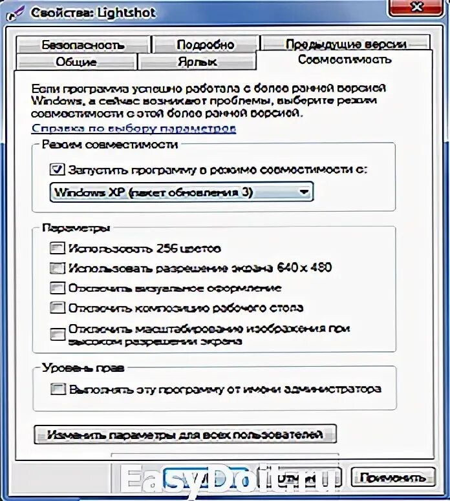
Task: Expand the Windows XP compatibility dropdown
Action: (x=182, y=192)
